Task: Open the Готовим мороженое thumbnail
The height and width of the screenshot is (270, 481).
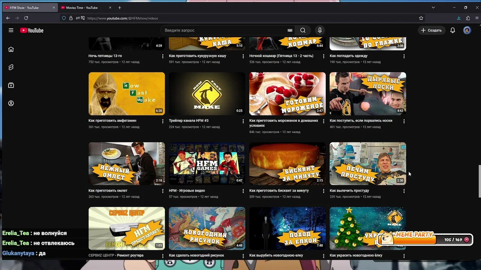Action: click(287, 94)
